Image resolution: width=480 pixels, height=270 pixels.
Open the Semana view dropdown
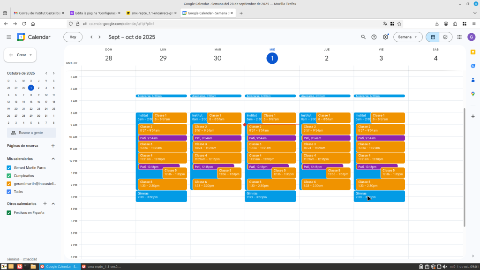[407, 37]
